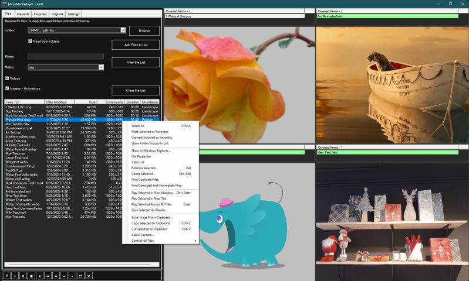Toggle the Read Sub-Folders checkbox
Image resolution: width=469 pixels, height=281 pixels.
[x=30, y=41]
